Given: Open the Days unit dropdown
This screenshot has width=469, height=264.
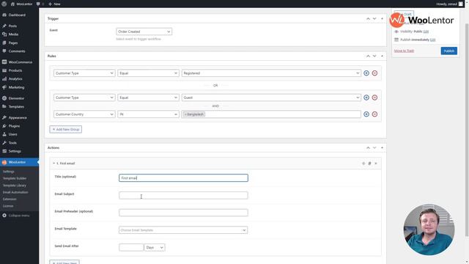Looking at the screenshot, I should pyautogui.click(x=155, y=247).
